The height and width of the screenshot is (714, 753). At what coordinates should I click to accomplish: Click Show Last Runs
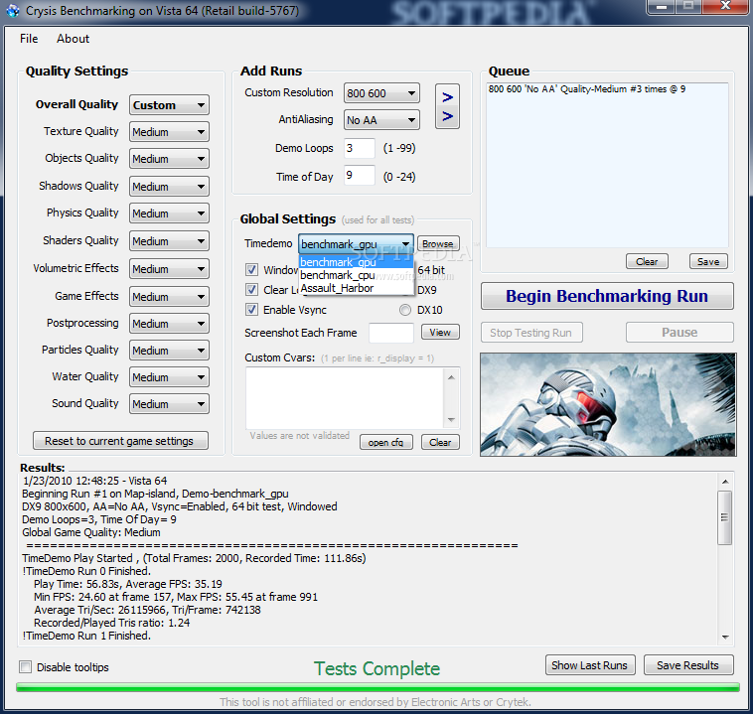pos(590,665)
